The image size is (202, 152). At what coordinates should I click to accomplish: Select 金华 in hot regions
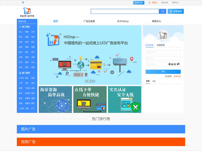[x=20, y=67]
